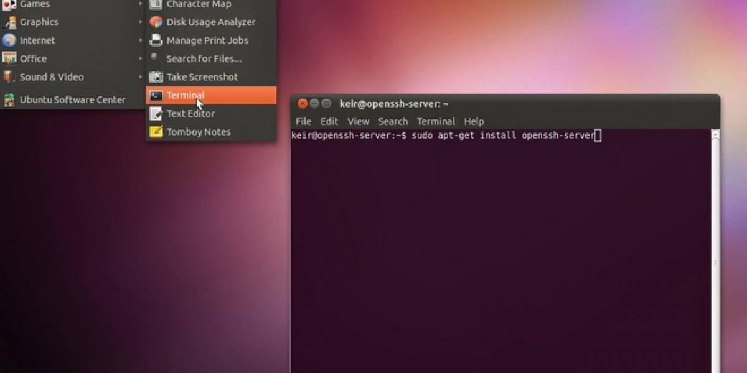This screenshot has width=747, height=373.
Task: Click the Manage Print Jobs printer icon
Action: point(156,40)
